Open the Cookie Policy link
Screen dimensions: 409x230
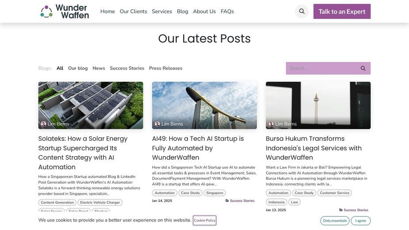(204, 220)
